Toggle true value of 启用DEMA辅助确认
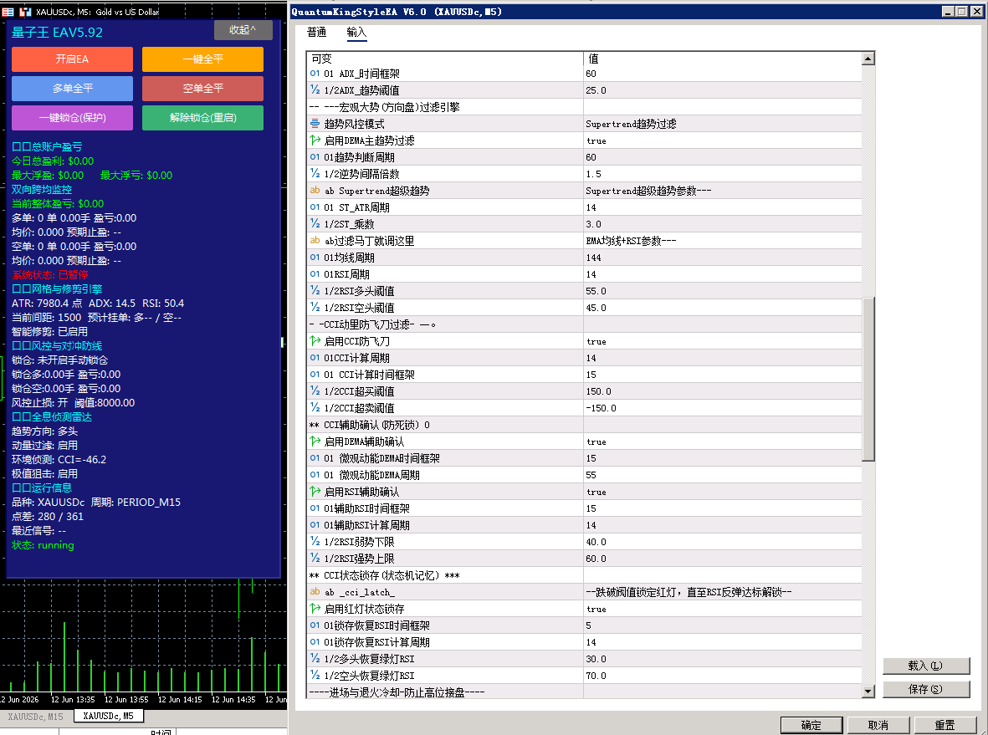Viewport: 988px width, 735px height. (x=596, y=442)
